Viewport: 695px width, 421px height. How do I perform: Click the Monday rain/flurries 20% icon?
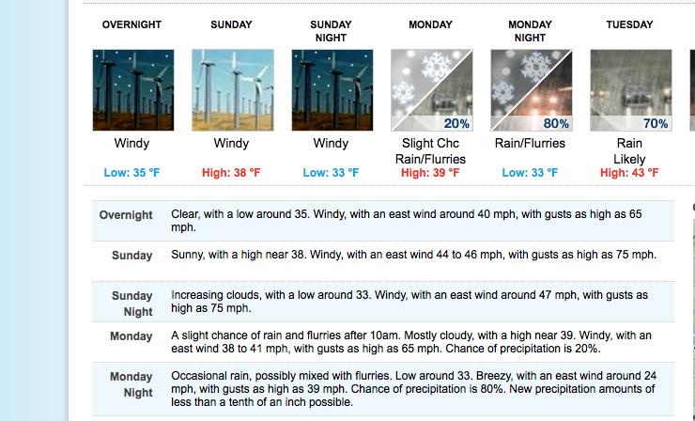point(431,90)
